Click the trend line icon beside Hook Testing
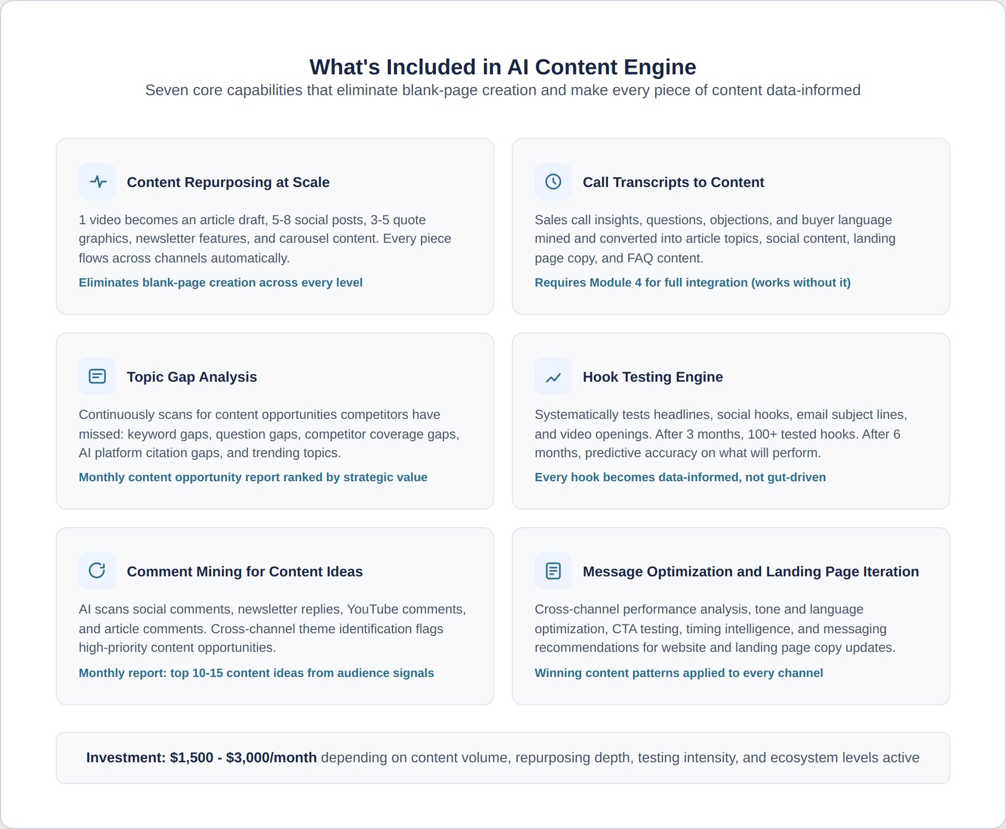 tap(553, 376)
